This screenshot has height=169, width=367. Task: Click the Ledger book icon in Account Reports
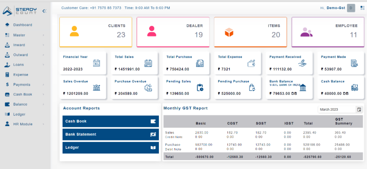(153, 148)
